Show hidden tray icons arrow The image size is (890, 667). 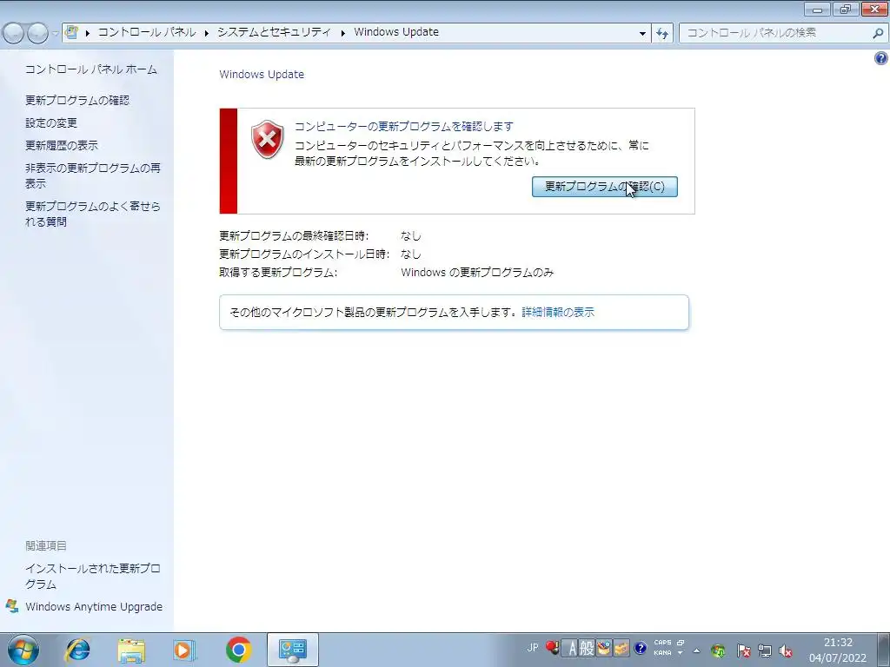coord(696,650)
